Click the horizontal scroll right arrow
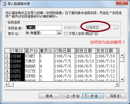The image size is (130, 104). click(x=117, y=84)
